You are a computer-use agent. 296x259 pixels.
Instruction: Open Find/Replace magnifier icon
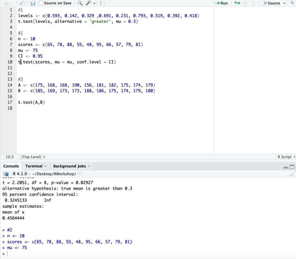(x=80, y=3)
